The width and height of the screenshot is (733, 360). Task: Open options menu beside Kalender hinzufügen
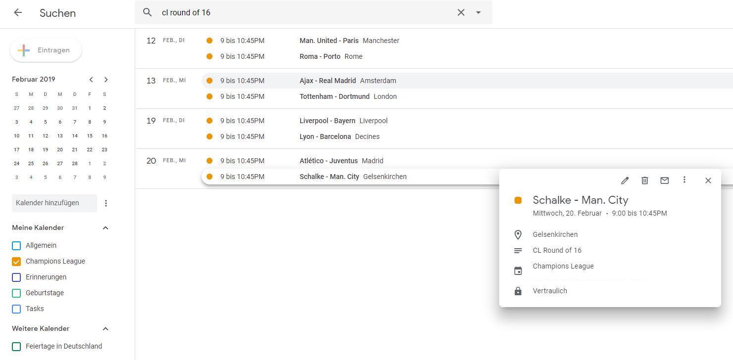tap(106, 203)
